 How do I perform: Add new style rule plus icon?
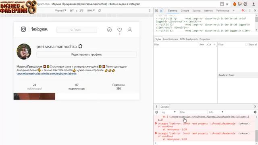tap(214, 44)
